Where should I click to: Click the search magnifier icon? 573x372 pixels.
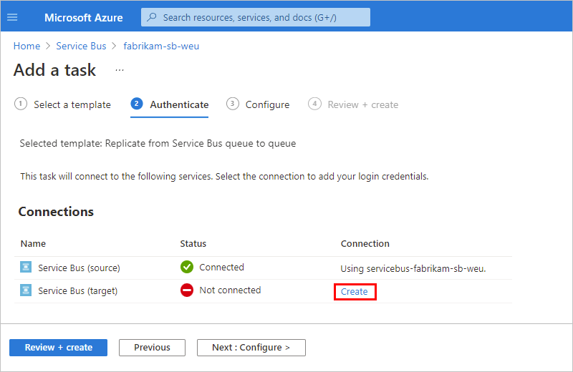click(152, 17)
